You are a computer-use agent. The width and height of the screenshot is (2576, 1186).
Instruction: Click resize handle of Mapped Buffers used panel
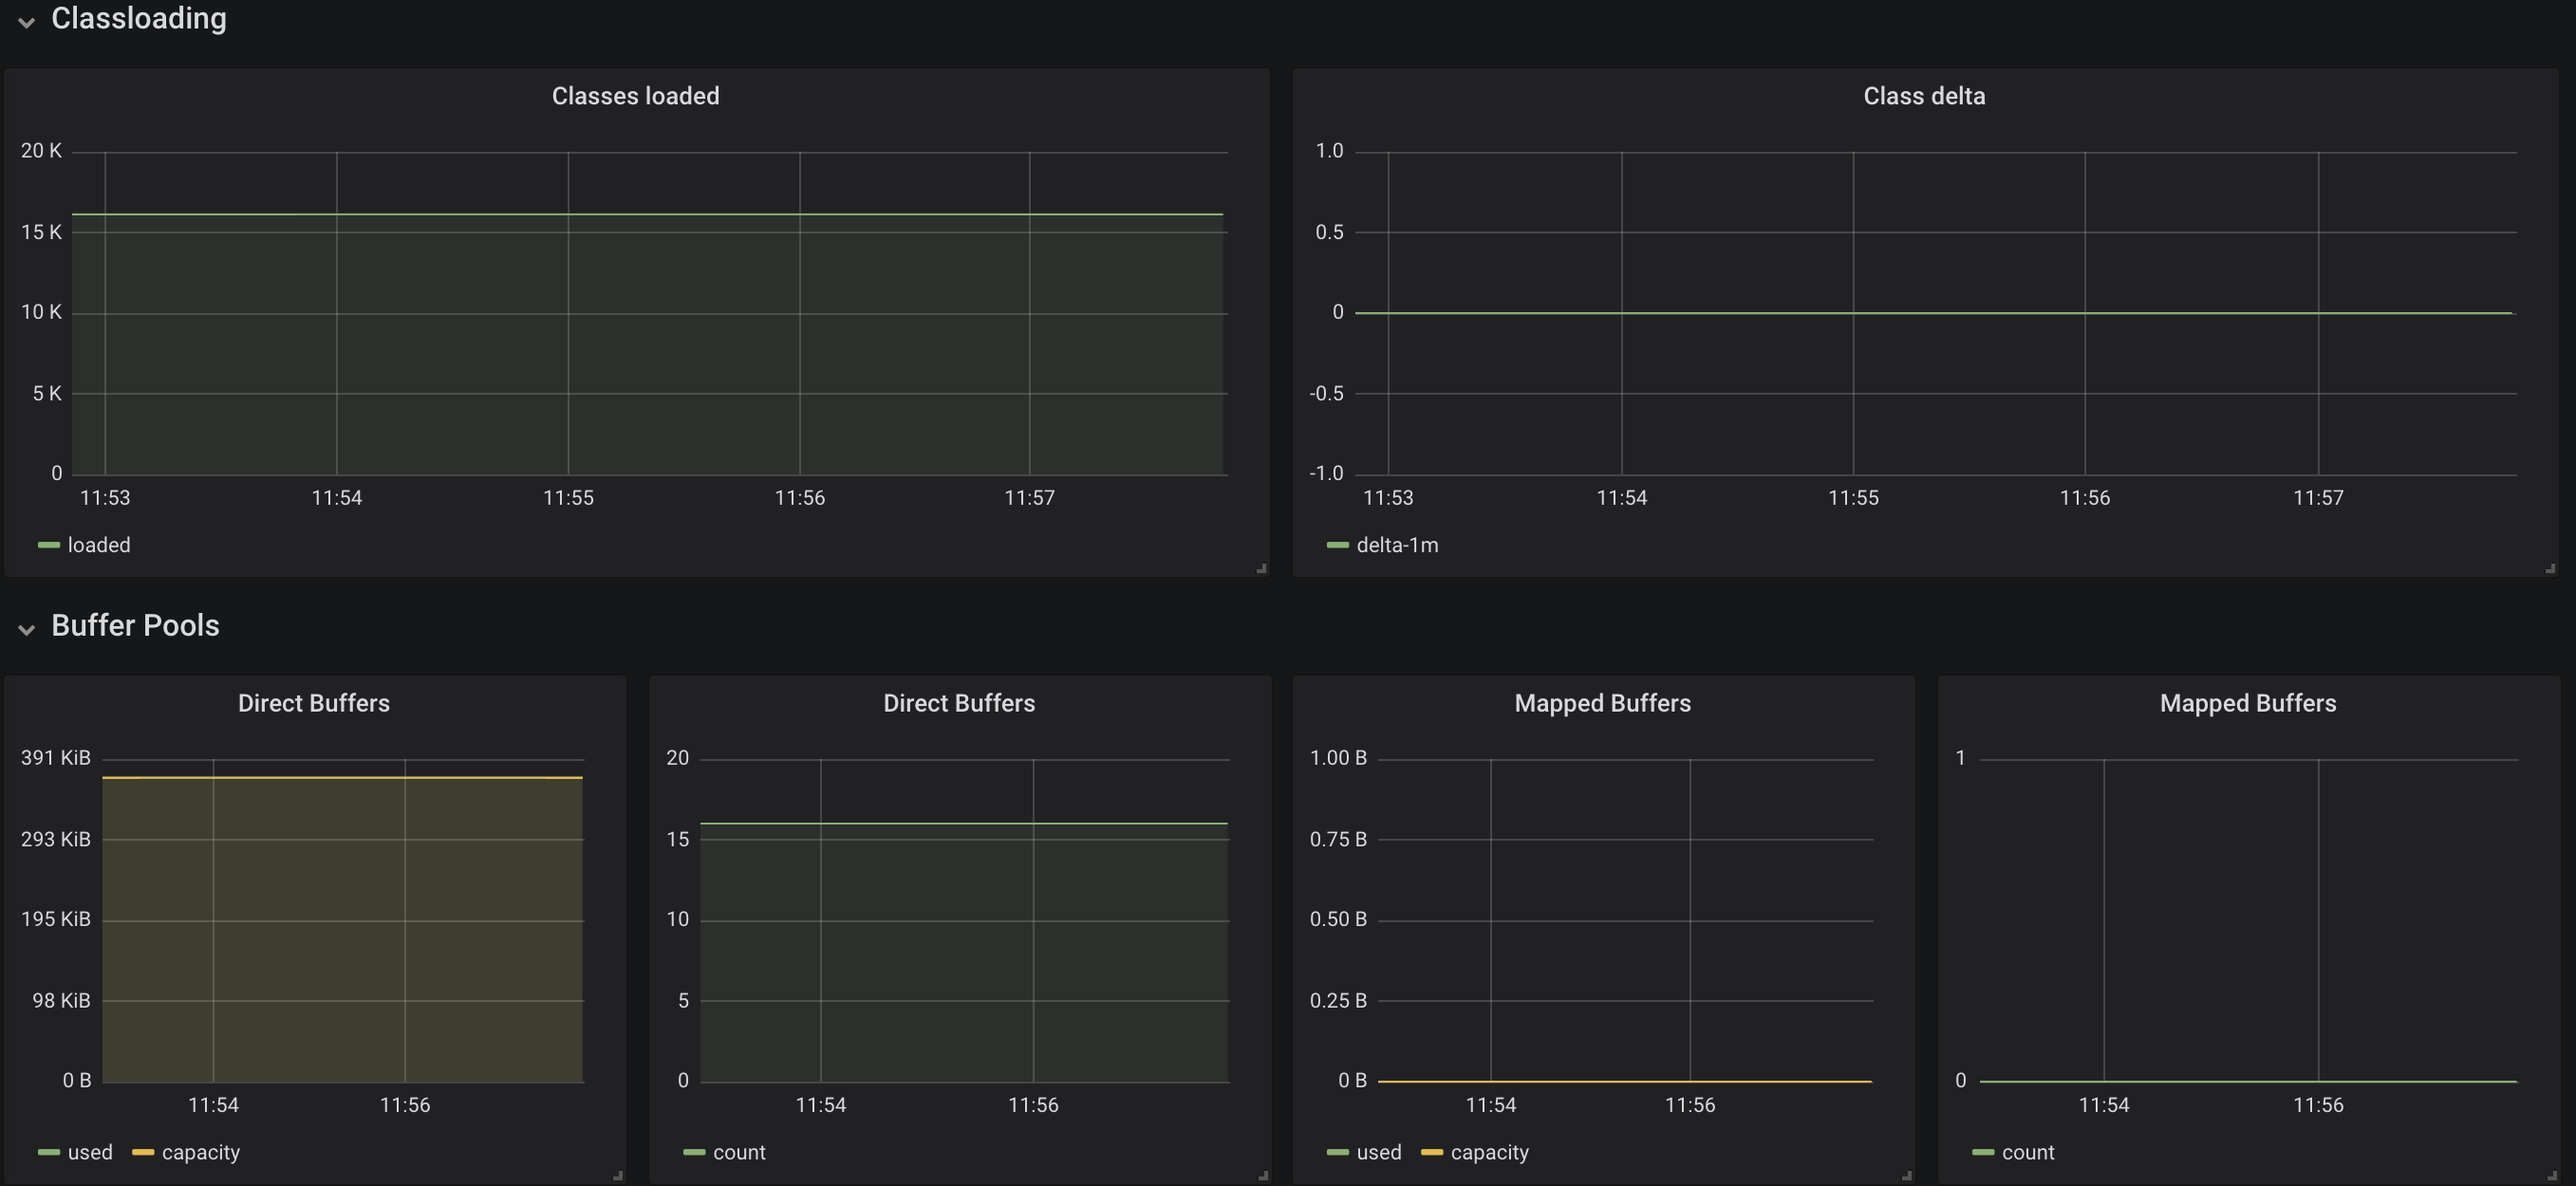[x=1906, y=1175]
